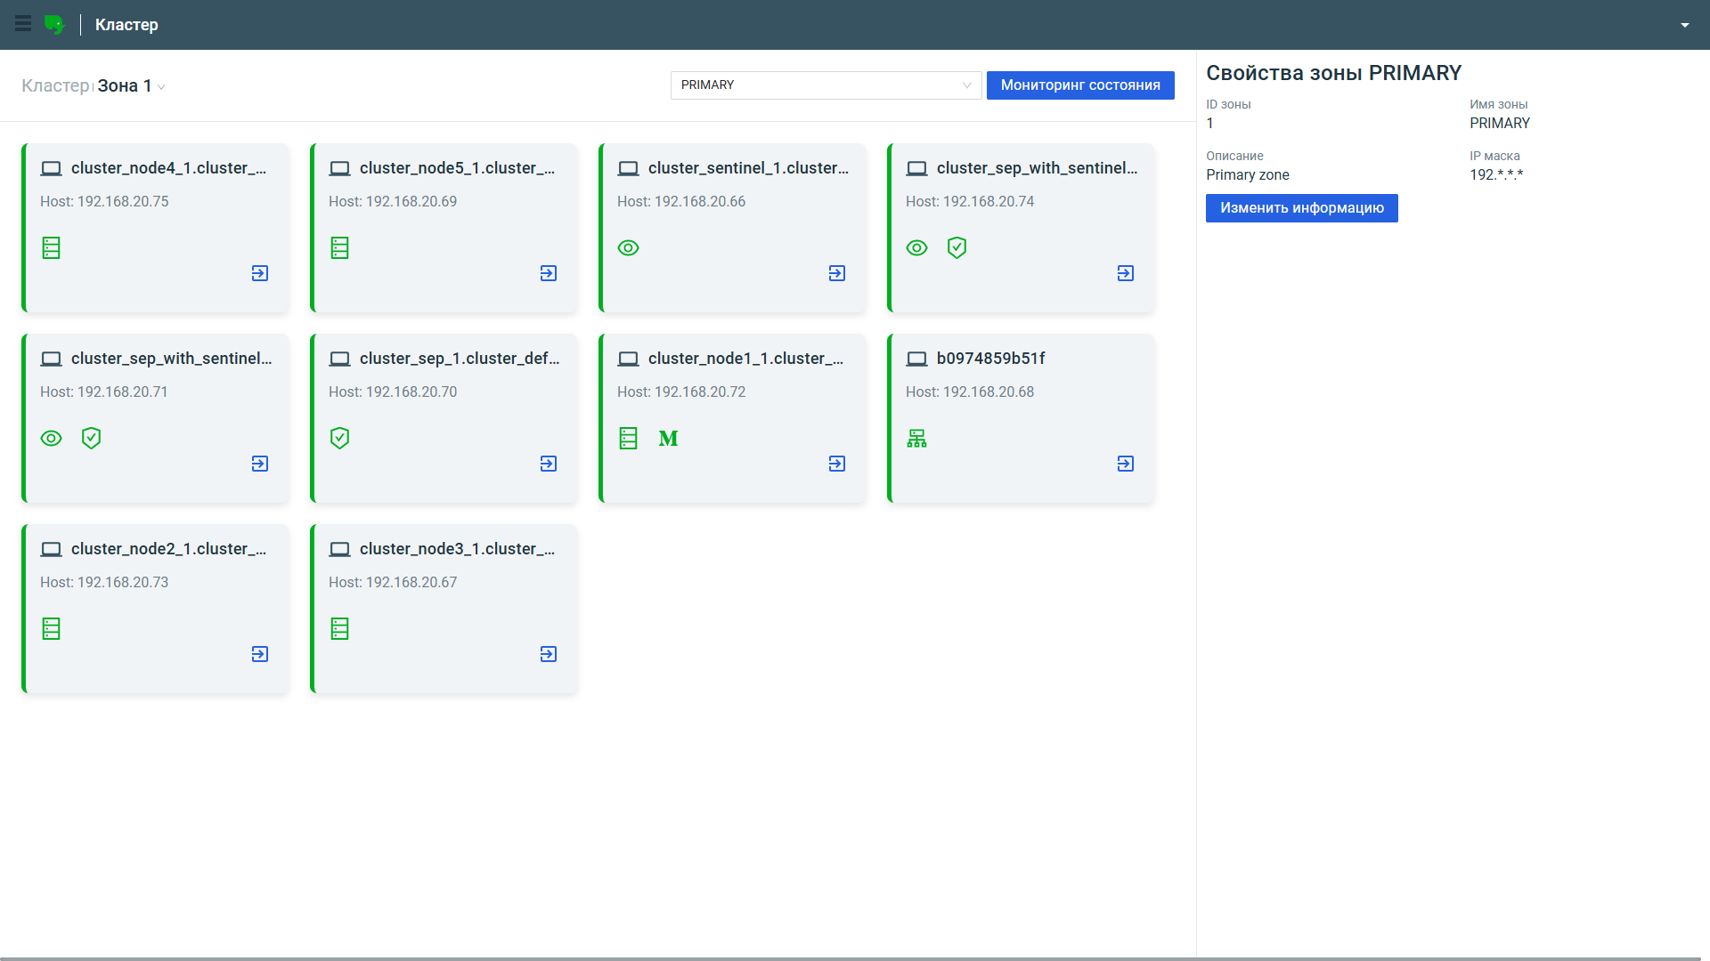Viewport: 1710px width, 961px height.
Task: Click the green elephant logo icon
Action: [54, 25]
